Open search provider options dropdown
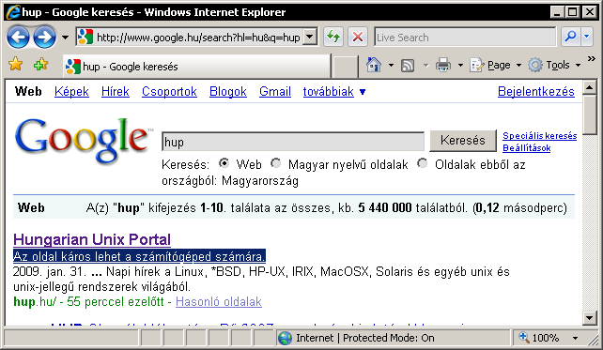 pos(587,38)
